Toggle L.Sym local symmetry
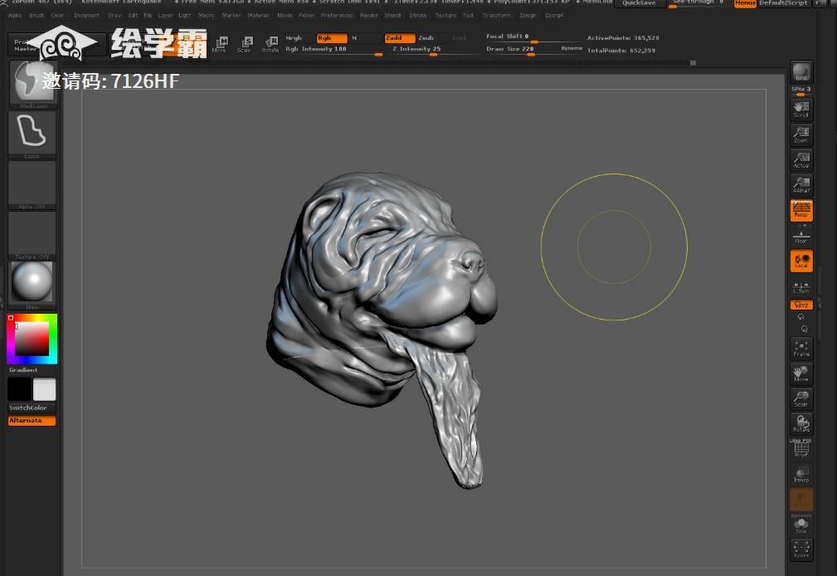Screen dimensions: 837x576 click(x=801, y=287)
